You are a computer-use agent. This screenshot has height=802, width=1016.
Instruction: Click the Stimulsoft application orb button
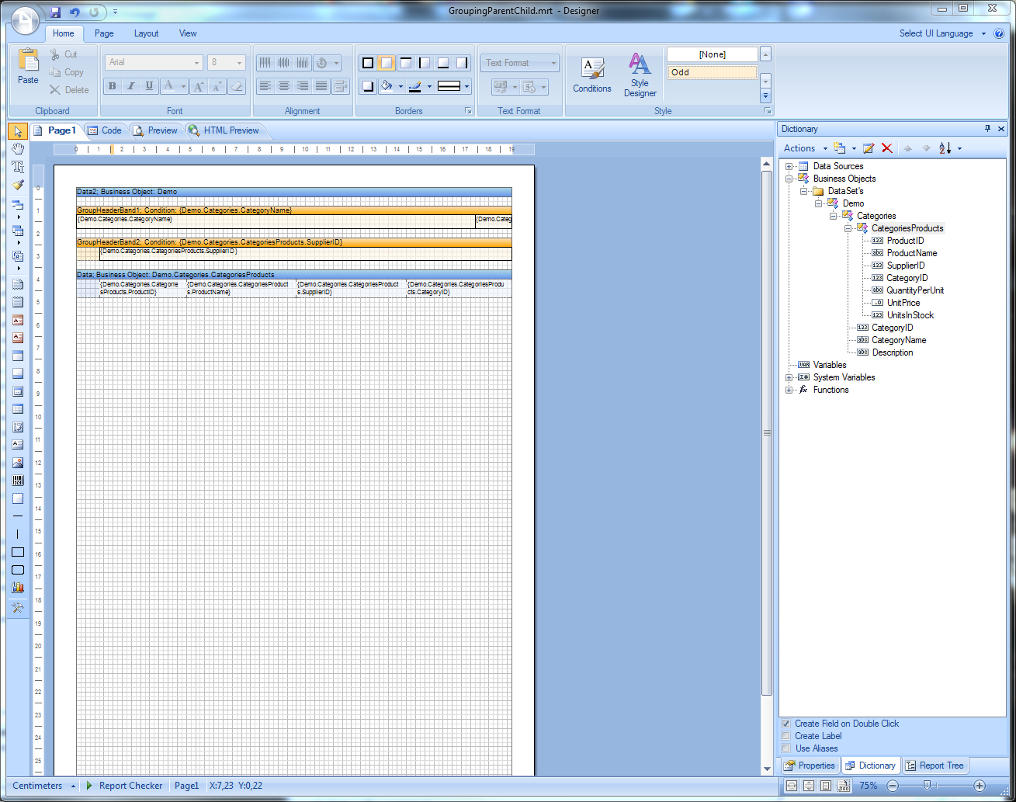coord(25,20)
